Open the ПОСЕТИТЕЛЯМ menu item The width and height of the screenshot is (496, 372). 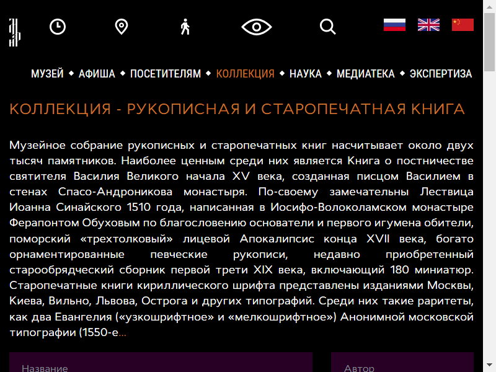click(x=166, y=74)
